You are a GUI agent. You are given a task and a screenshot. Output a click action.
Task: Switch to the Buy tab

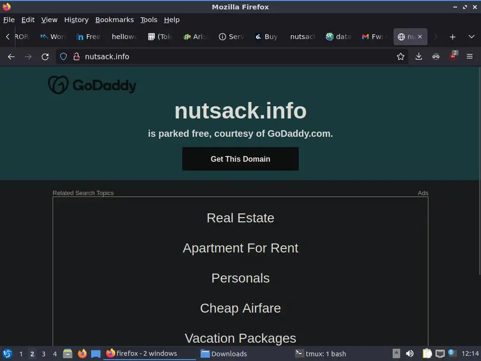267,37
